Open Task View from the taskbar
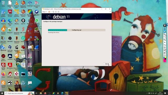The height and width of the screenshot is (95, 168). 36,93
